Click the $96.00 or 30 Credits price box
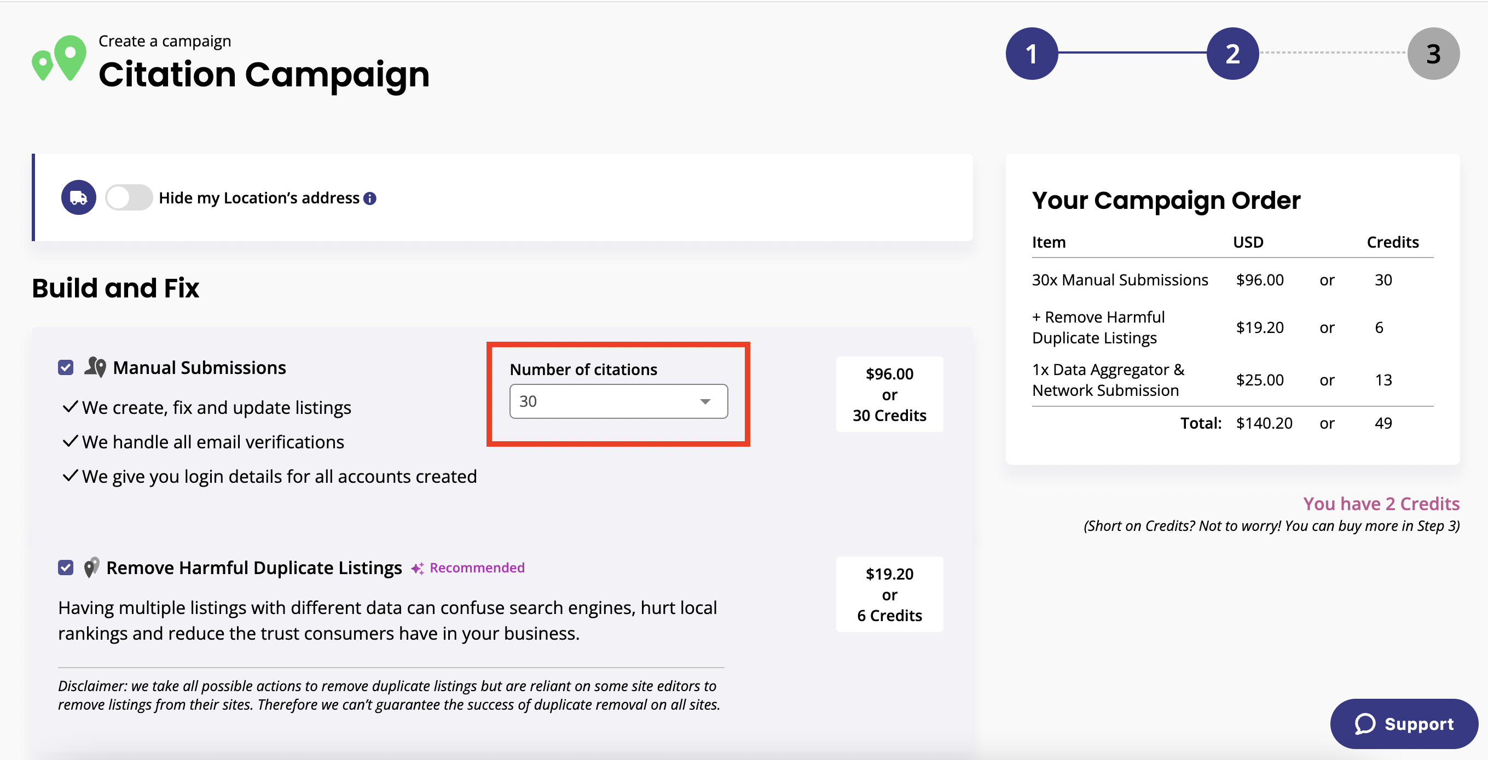 [x=888, y=394]
